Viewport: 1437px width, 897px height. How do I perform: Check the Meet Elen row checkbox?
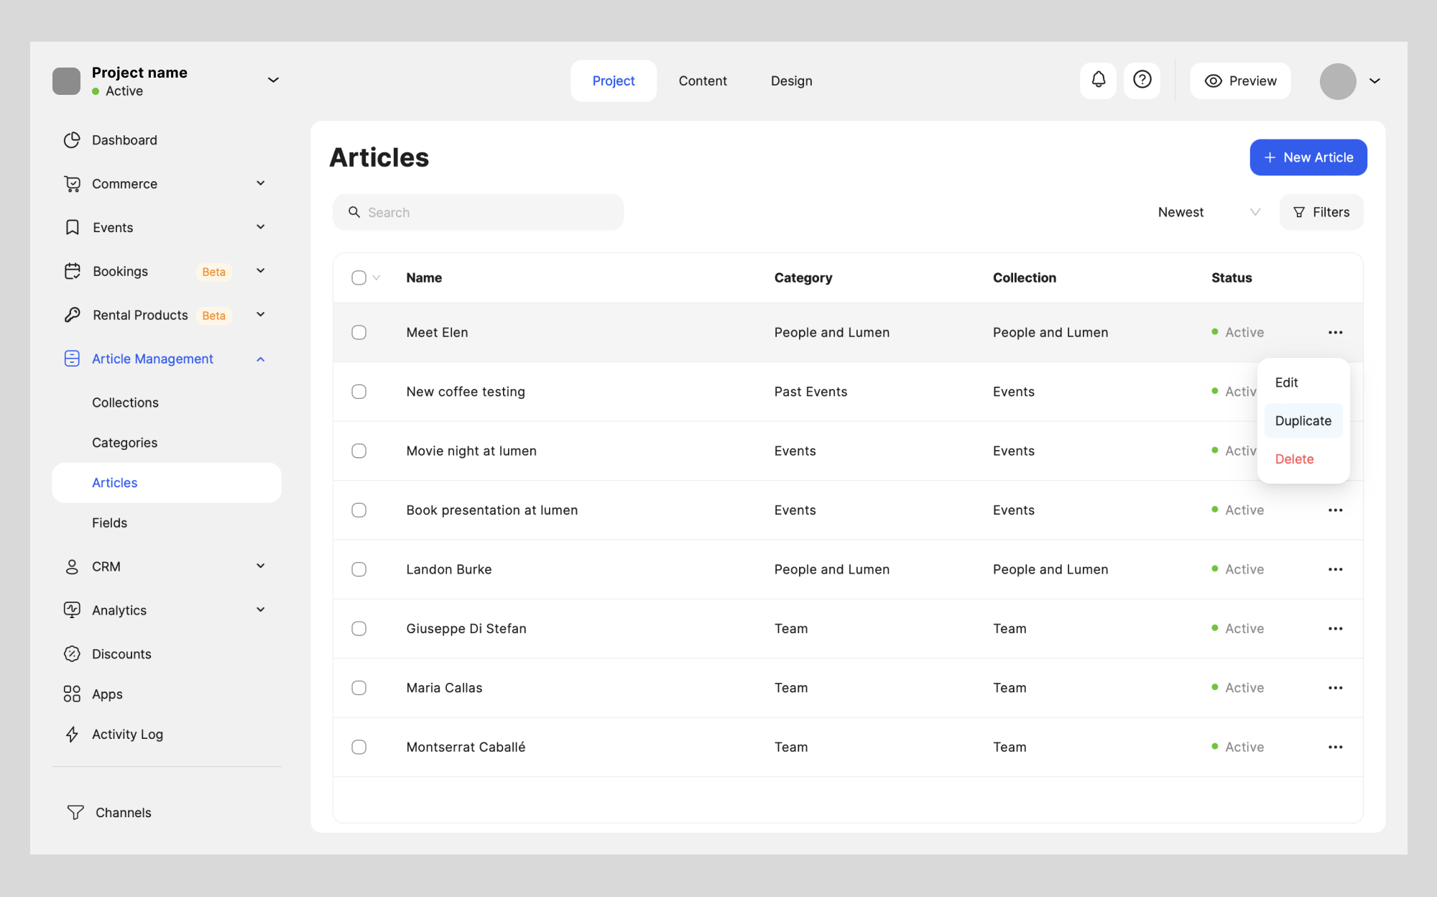(x=359, y=332)
